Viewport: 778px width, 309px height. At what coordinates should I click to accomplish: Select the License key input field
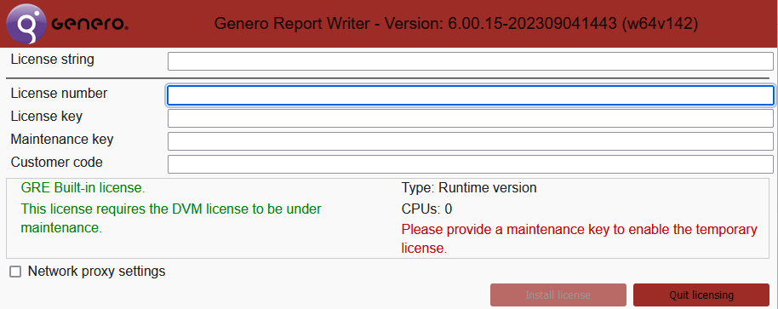click(471, 118)
